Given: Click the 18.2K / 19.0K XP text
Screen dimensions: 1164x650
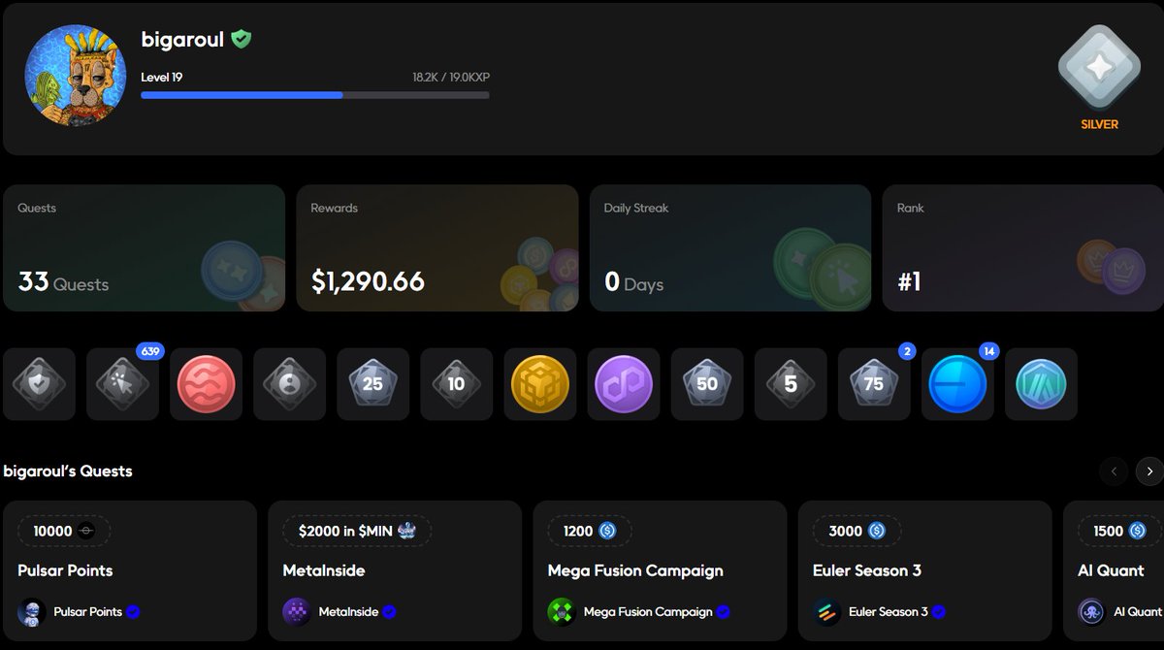Looking at the screenshot, I should coord(451,77).
